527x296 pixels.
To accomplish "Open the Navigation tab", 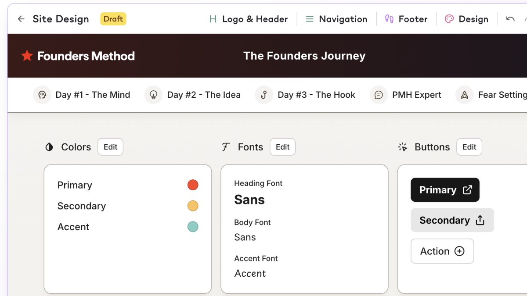I will 336,19.
